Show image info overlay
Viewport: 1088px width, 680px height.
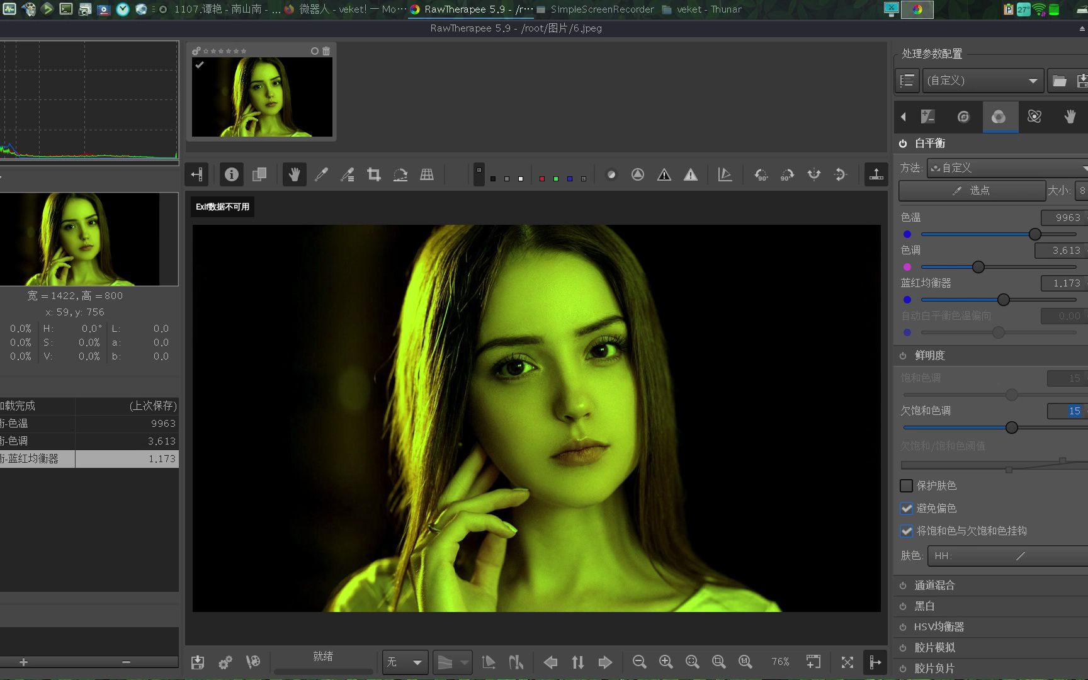232,174
